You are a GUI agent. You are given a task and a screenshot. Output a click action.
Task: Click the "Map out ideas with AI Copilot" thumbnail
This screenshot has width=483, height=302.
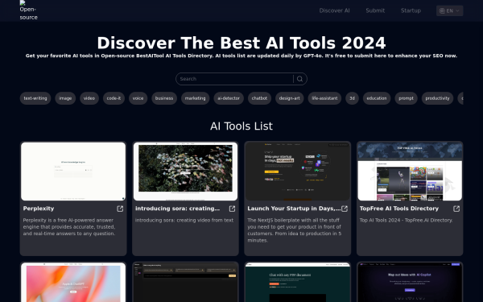pos(410,283)
